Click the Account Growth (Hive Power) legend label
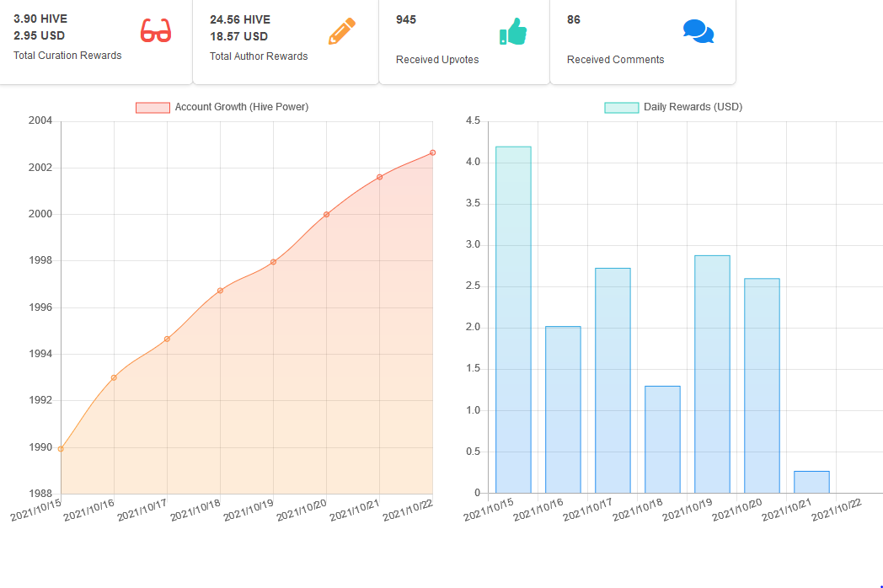883x588 pixels. [242, 107]
